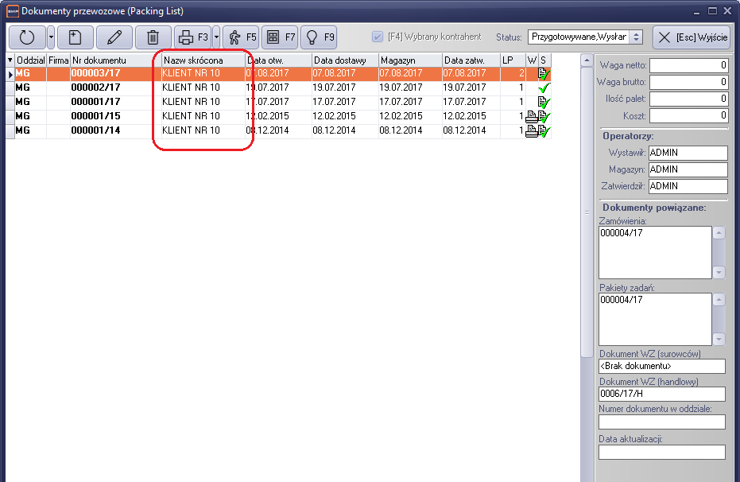Image resolution: width=740 pixels, height=482 pixels.
Task: Click the Waga netto input field
Action: point(689,65)
